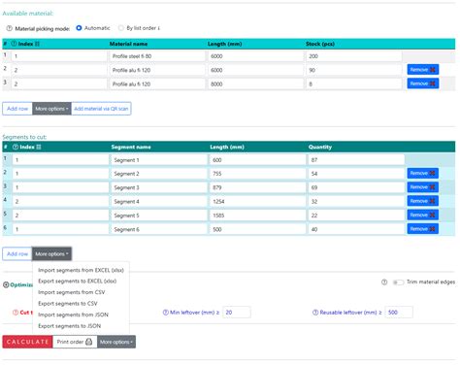Click Stock (pcs) column header
The height and width of the screenshot is (365, 460).
tap(320, 44)
